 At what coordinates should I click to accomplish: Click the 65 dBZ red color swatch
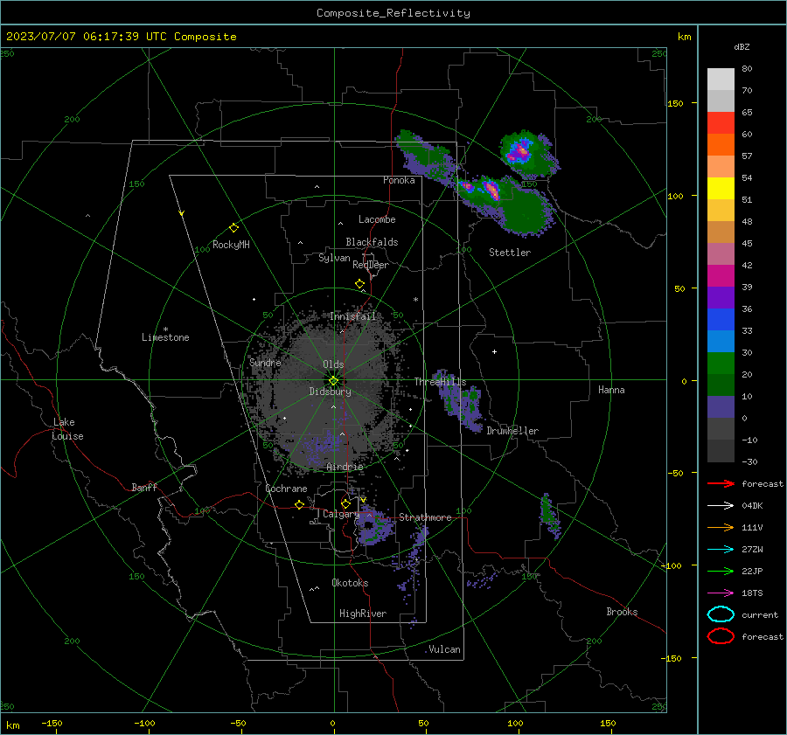pyautogui.click(x=721, y=122)
